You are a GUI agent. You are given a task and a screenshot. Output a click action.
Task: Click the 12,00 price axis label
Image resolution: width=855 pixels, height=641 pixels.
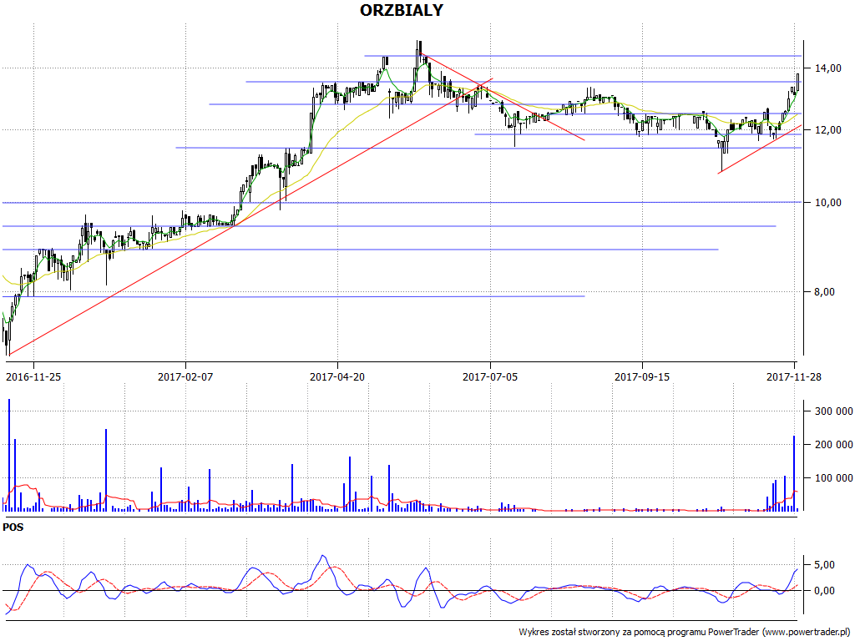point(827,130)
